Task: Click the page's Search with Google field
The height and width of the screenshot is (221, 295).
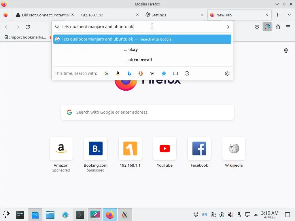Action: (147, 112)
